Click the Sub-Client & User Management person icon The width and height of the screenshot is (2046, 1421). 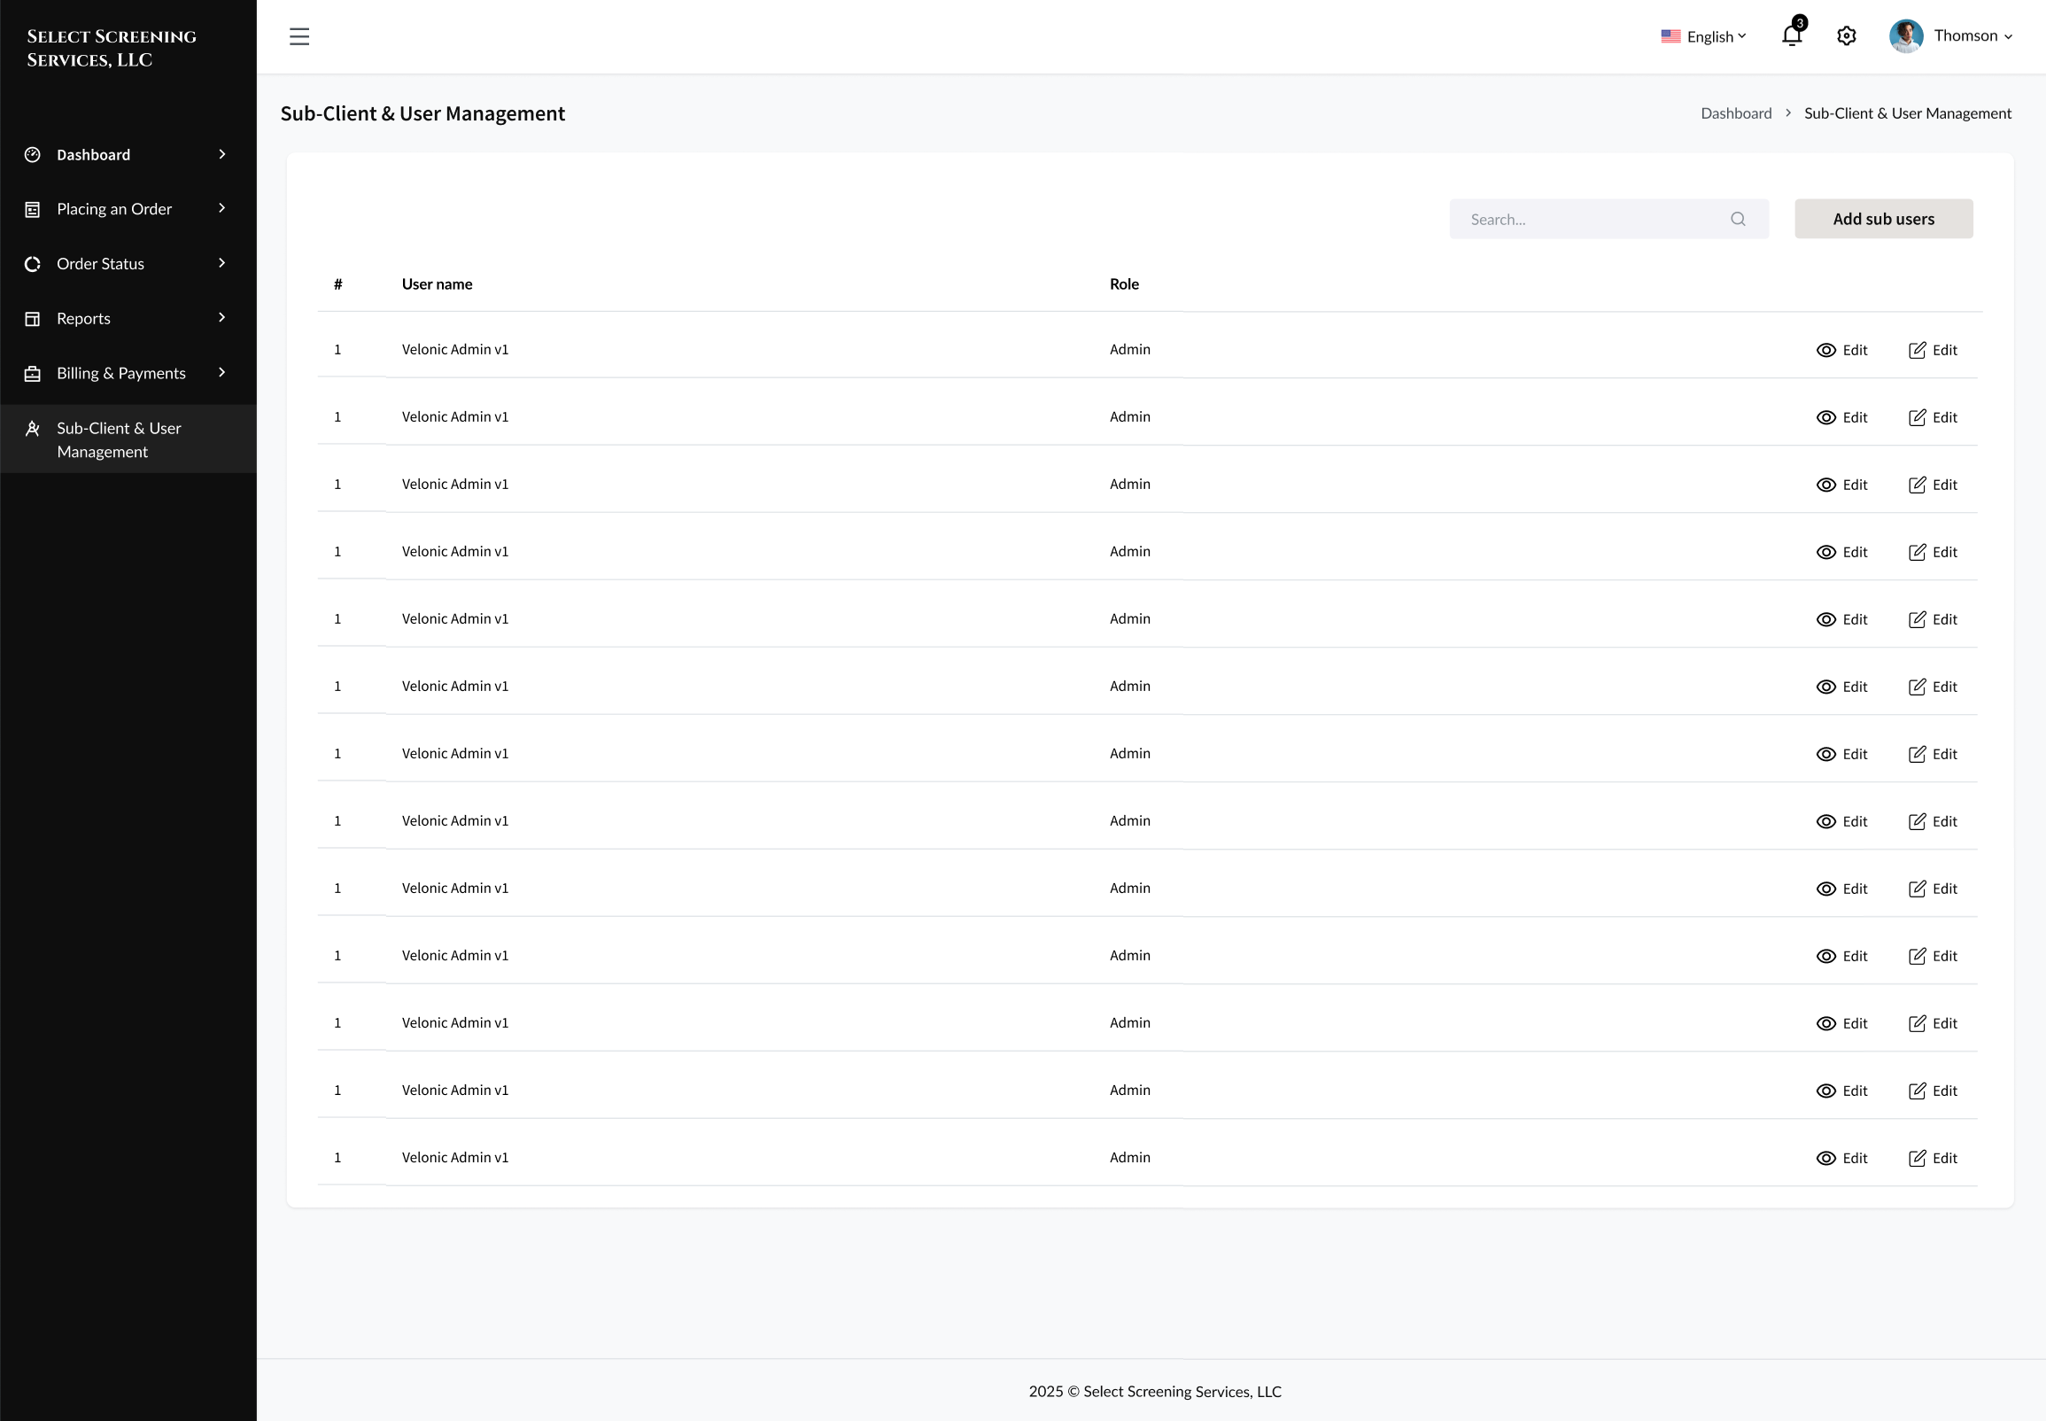[x=33, y=428]
